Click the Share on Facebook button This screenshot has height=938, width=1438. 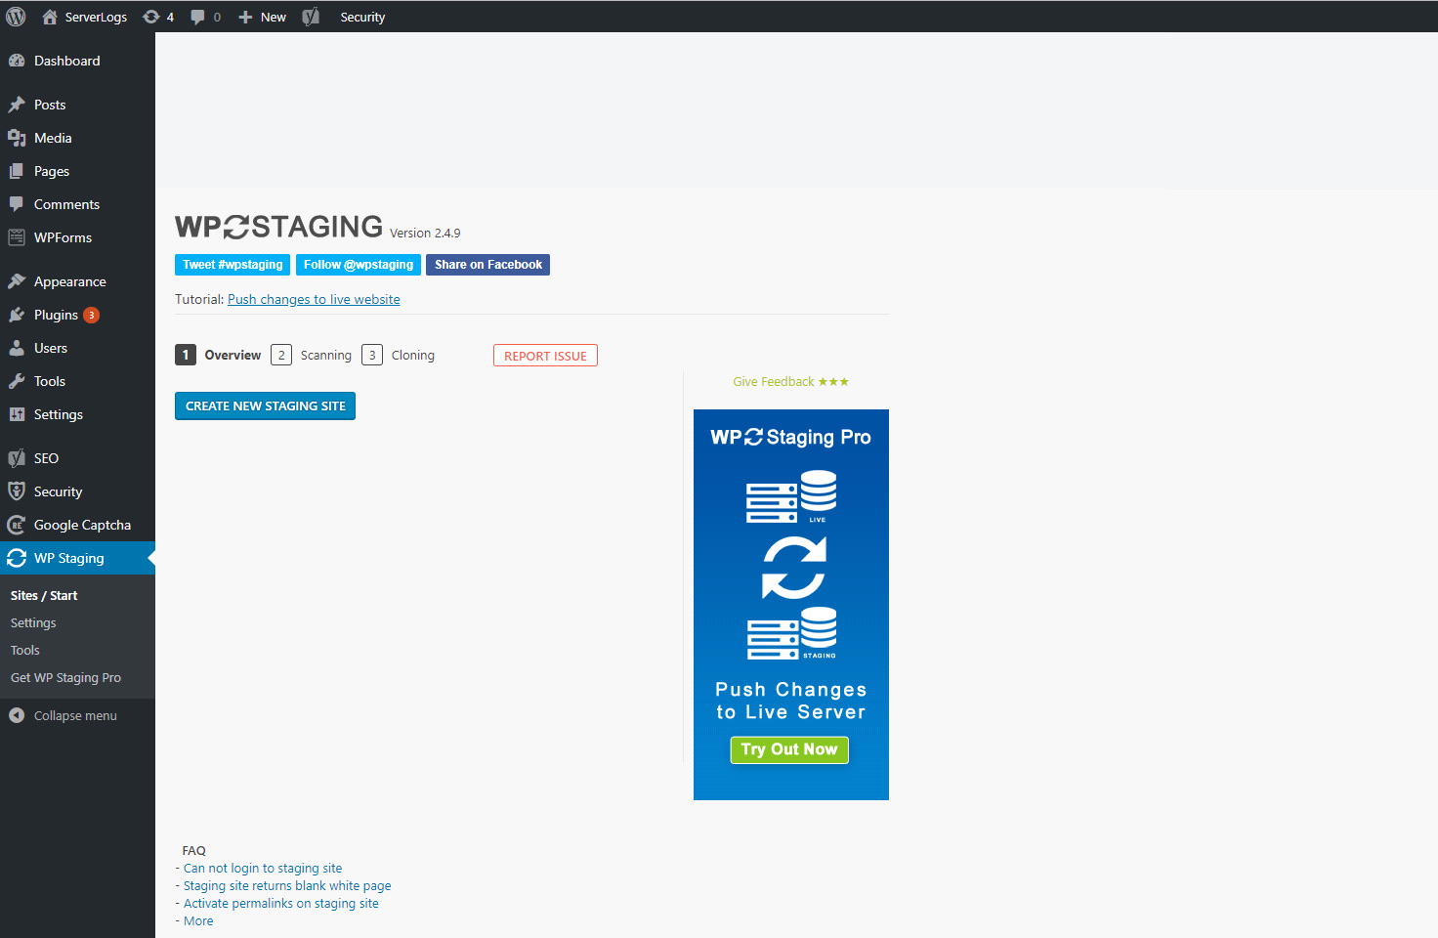click(x=487, y=265)
